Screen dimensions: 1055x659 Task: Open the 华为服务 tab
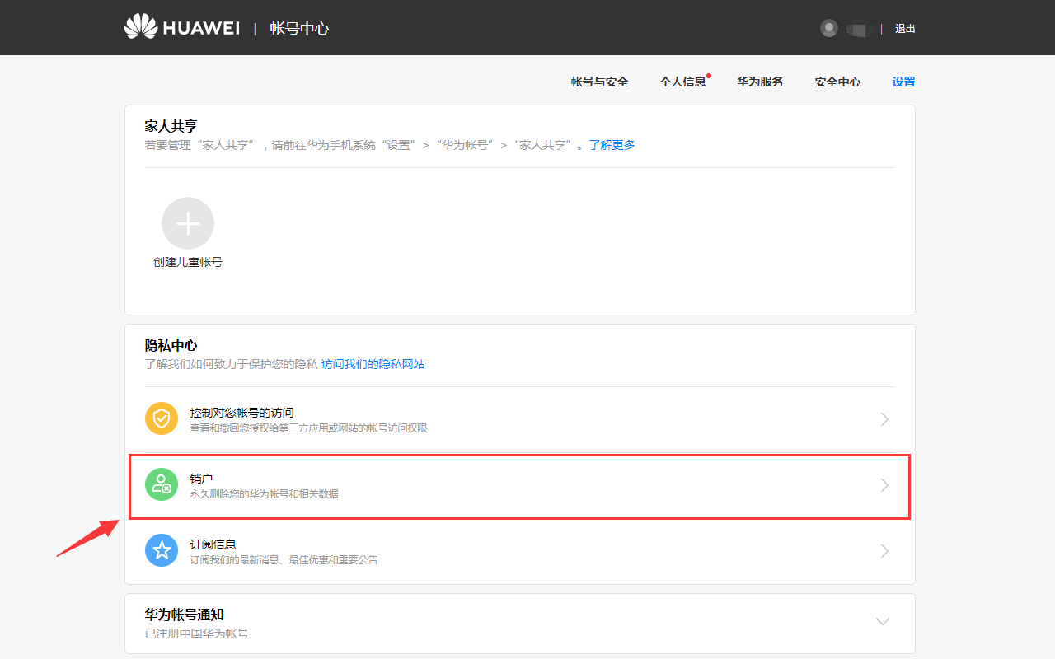pos(760,82)
